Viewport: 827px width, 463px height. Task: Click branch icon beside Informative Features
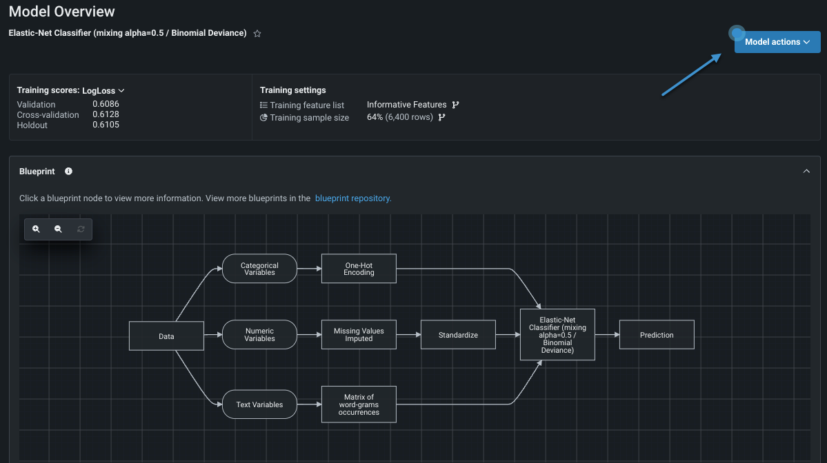455,105
